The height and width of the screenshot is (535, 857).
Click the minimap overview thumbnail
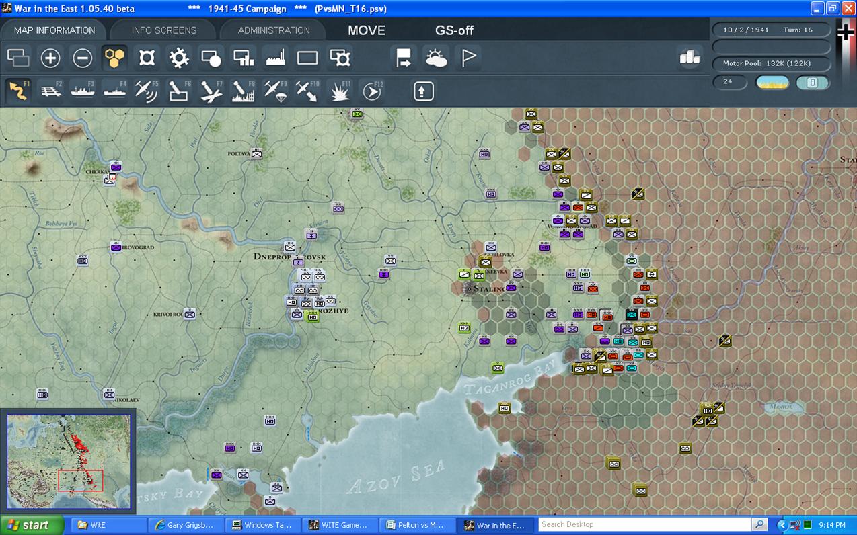pyautogui.click(x=69, y=461)
